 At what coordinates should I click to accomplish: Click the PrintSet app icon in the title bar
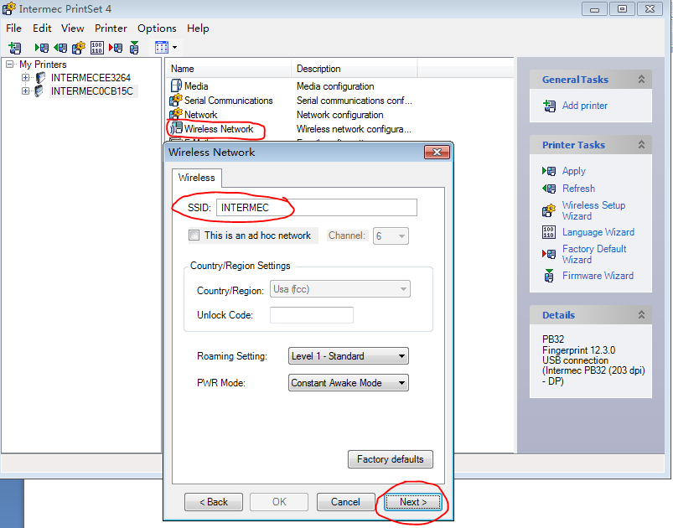[9, 8]
